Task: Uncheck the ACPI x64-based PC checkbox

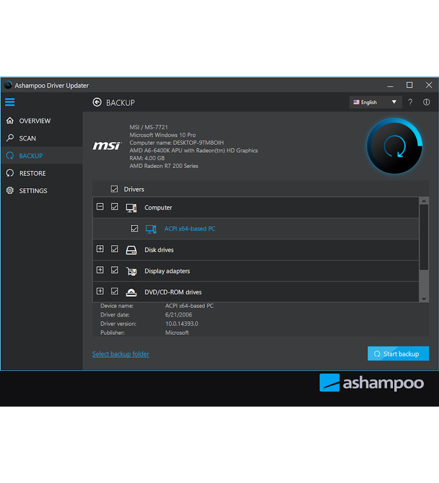Action: (x=135, y=229)
